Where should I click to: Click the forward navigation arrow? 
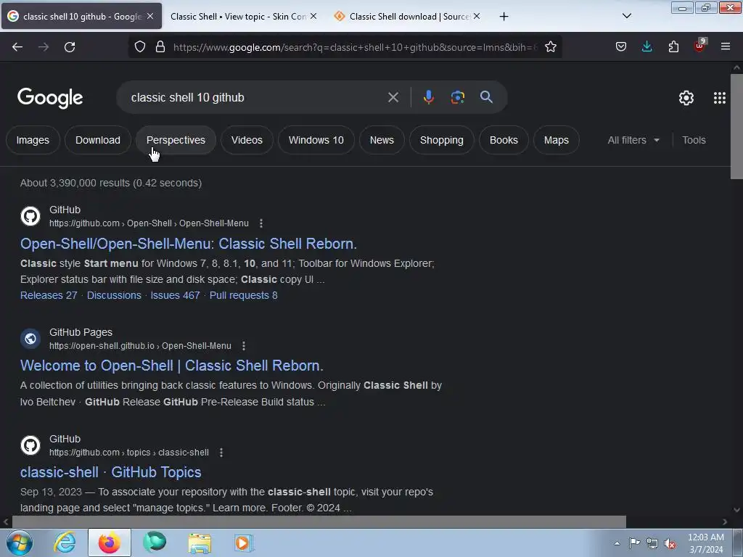[x=44, y=47]
